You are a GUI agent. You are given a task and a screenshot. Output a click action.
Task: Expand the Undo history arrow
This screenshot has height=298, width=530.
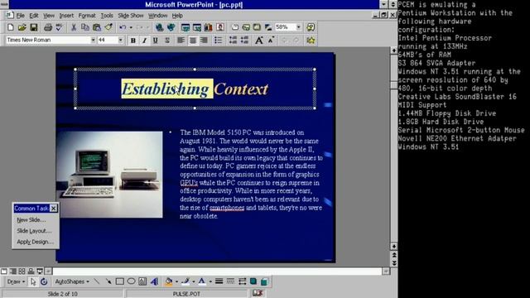131,27
